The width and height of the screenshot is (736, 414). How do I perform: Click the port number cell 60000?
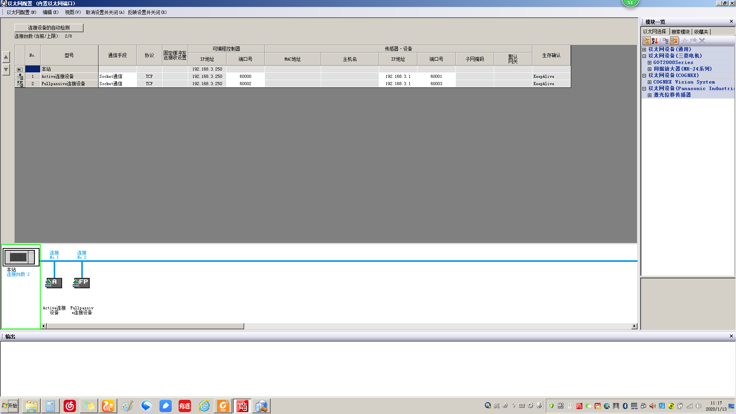[245, 76]
